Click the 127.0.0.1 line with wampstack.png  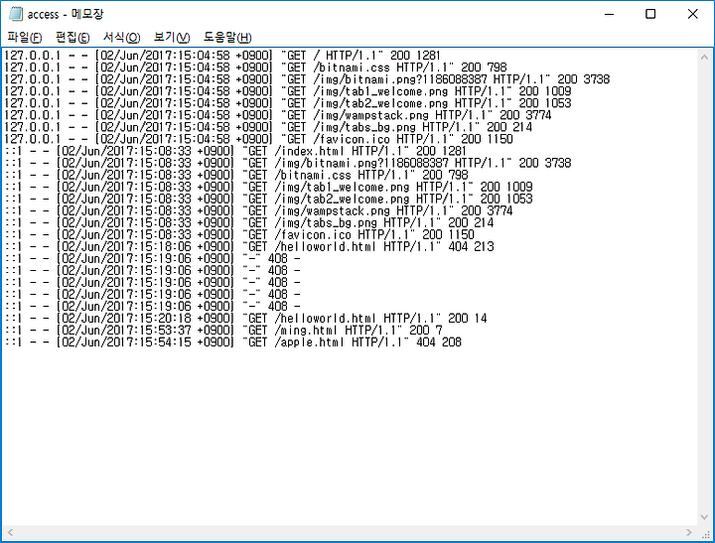pyautogui.click(x=278, y=115)
